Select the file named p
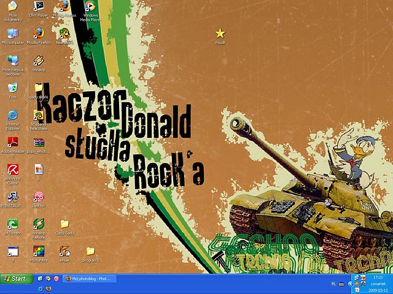 click(39, 173)
